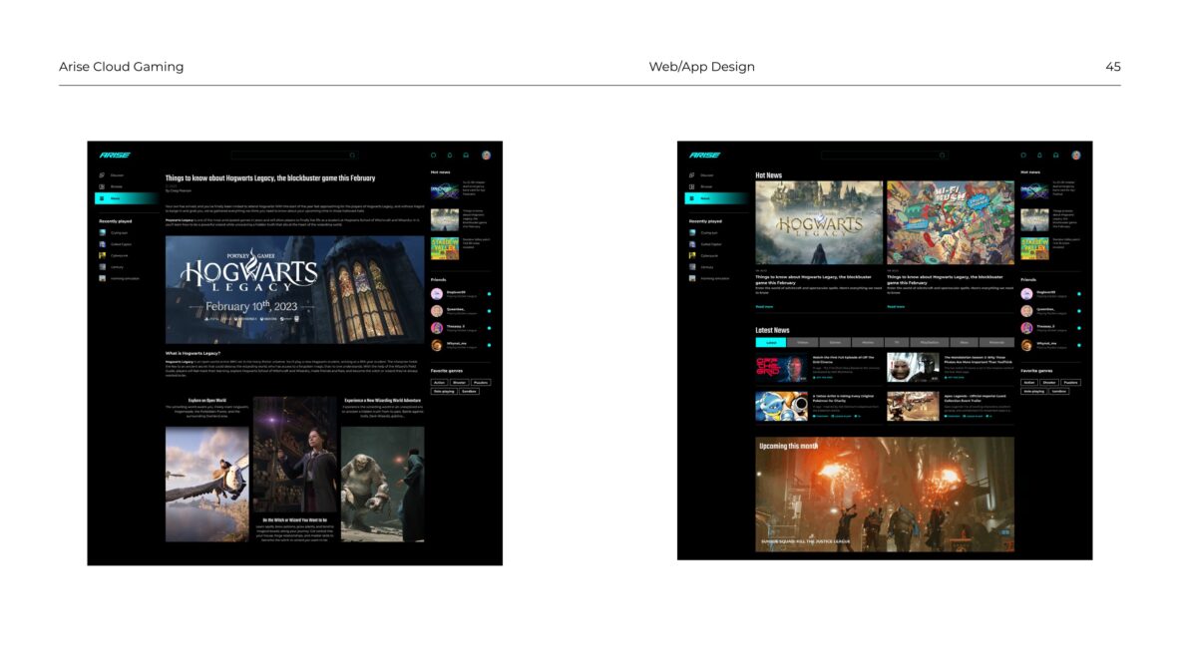
Task: Click the headset icon in left mockup header
Action: click(466, 155)
